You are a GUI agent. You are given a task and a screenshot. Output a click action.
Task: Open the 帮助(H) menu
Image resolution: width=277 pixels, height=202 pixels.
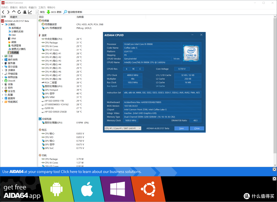coord(51,7)
